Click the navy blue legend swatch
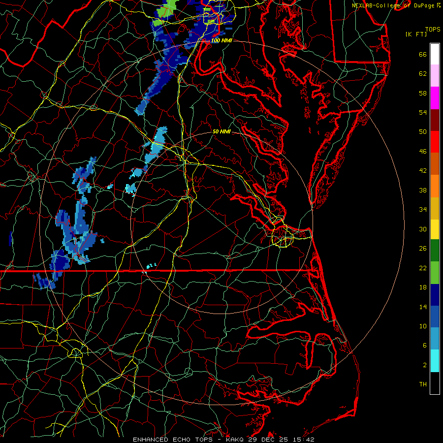The width and height of the screenshot is (443, 443). [x=435, y=295]
